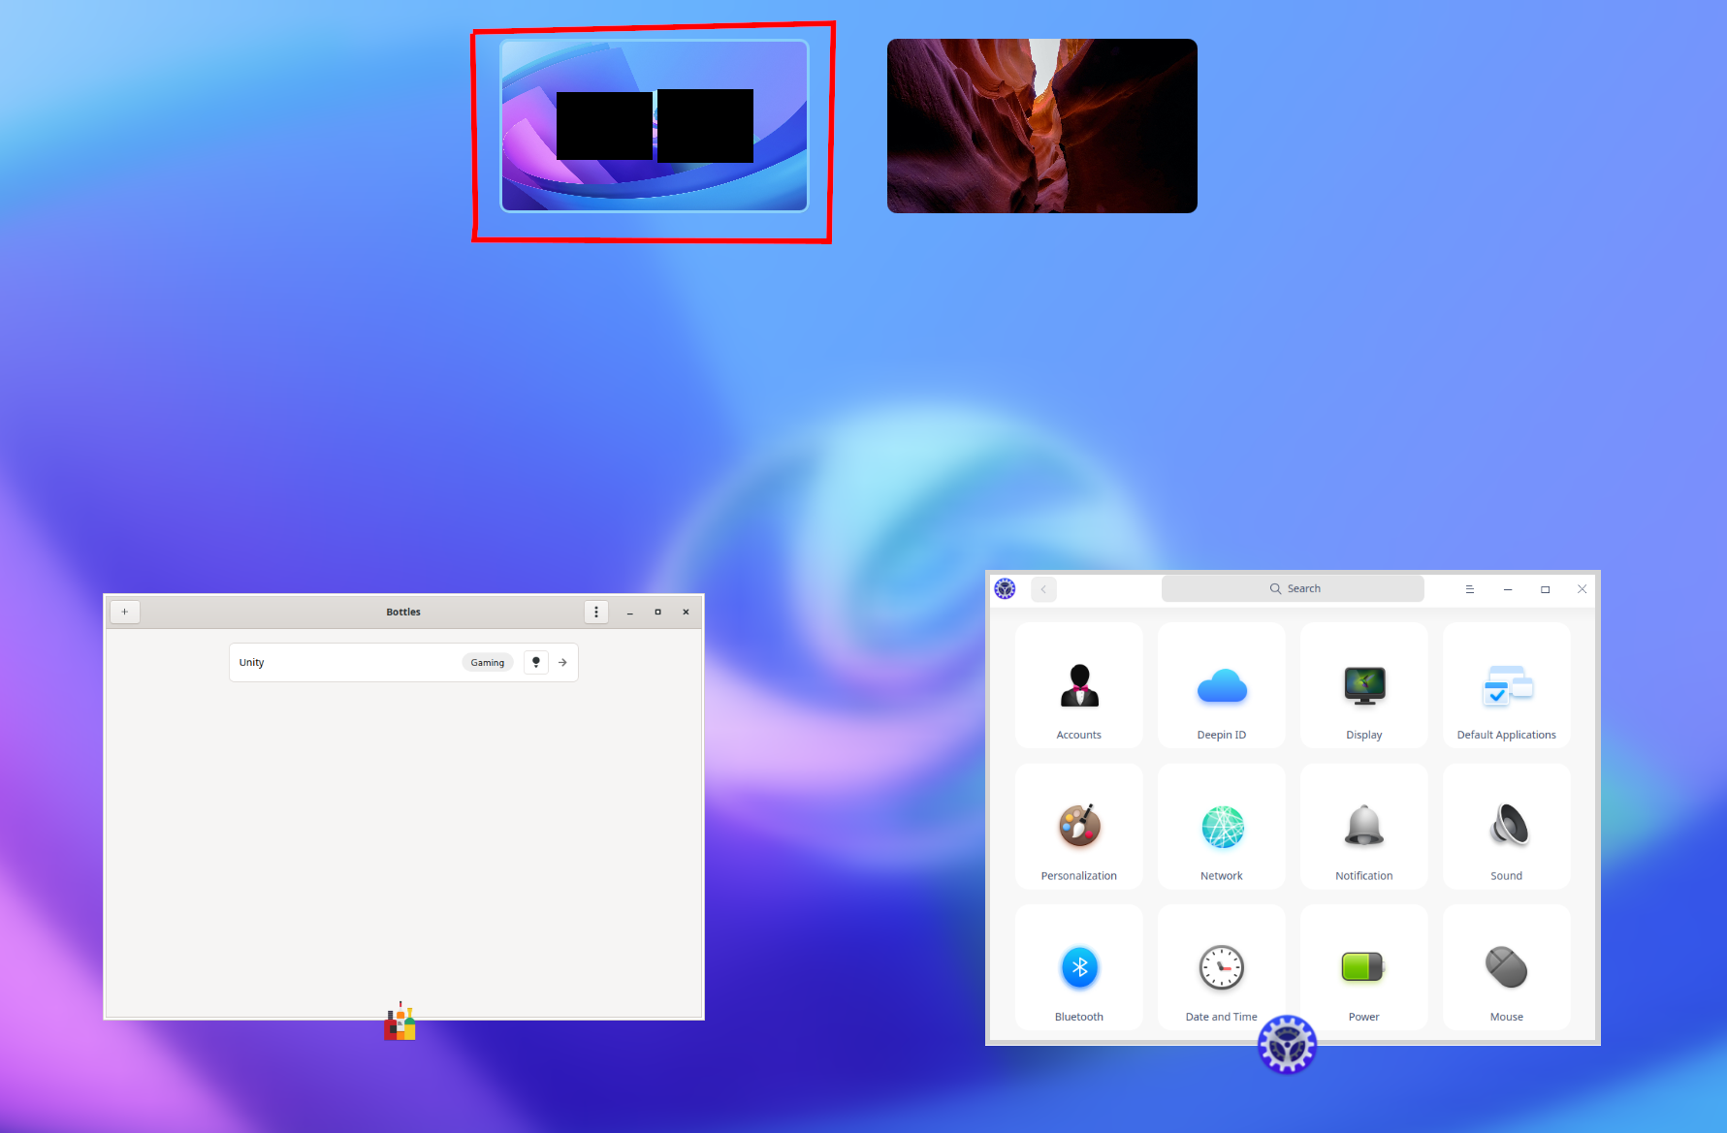Open Personalization settings
Image resolution: width=1727 pixels, height=1133 pixels.
pos(1078,826)
